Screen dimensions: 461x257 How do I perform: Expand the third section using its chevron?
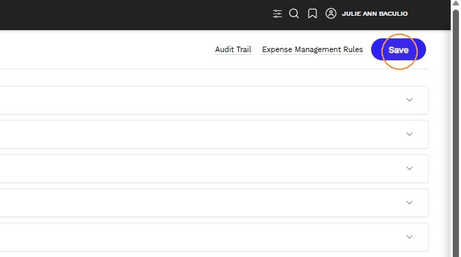[x=410, y=169]
